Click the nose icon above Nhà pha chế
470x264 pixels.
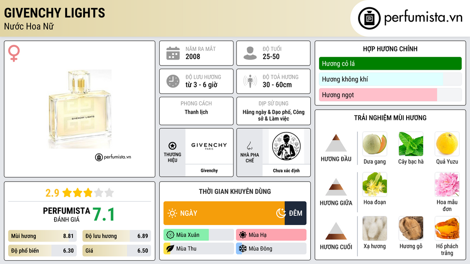pyautogui.click(x=249, y=146)
